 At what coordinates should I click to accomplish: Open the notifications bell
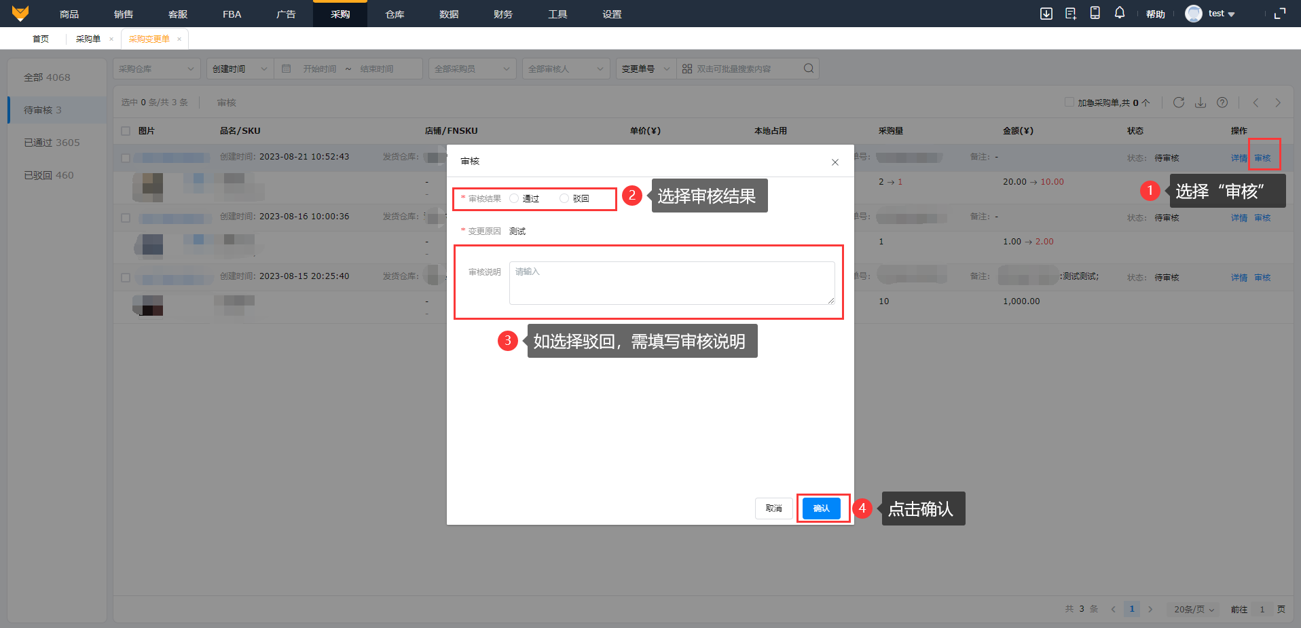point(1120,13)
